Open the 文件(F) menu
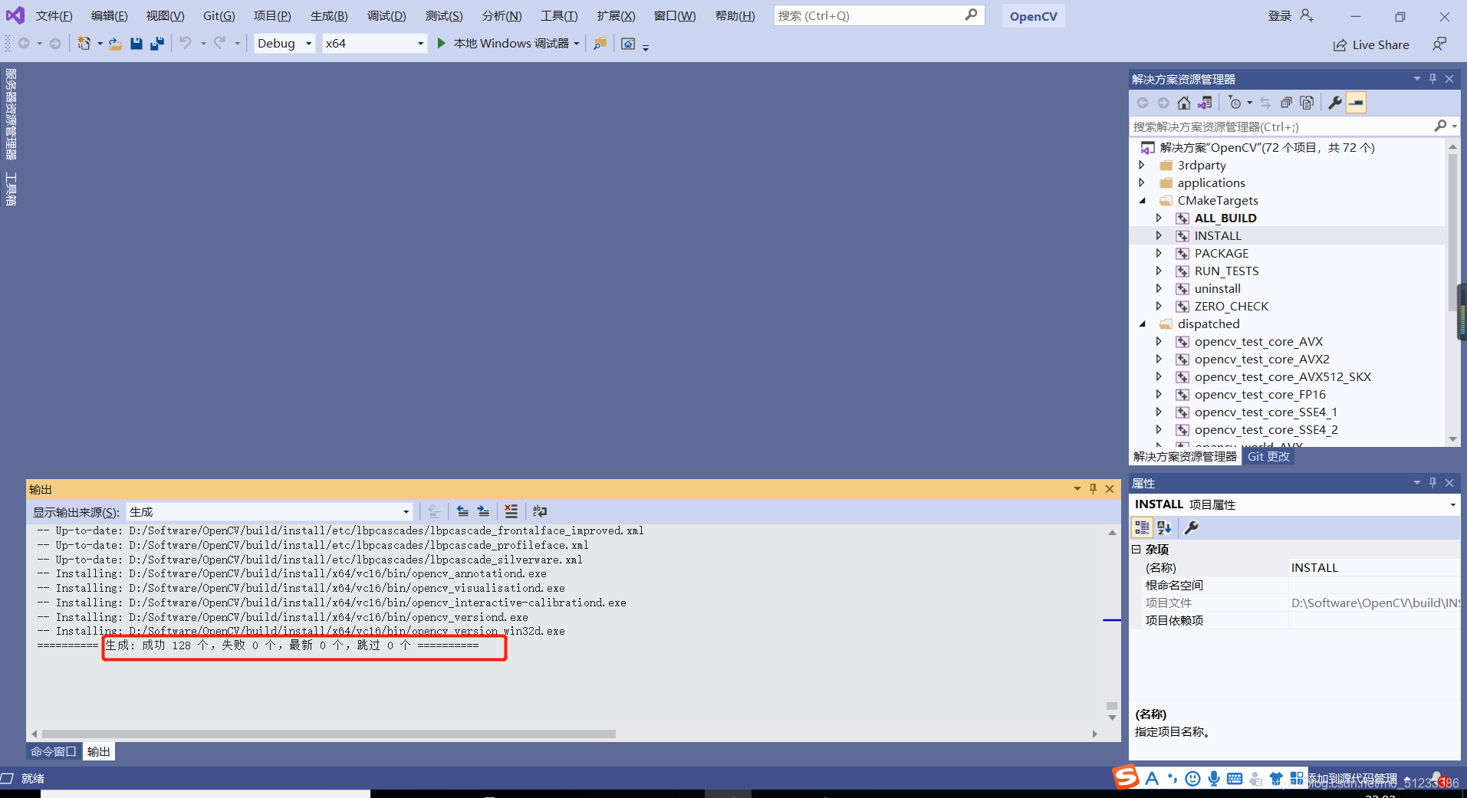This screenshot has height=798, width=1467. 54,16
